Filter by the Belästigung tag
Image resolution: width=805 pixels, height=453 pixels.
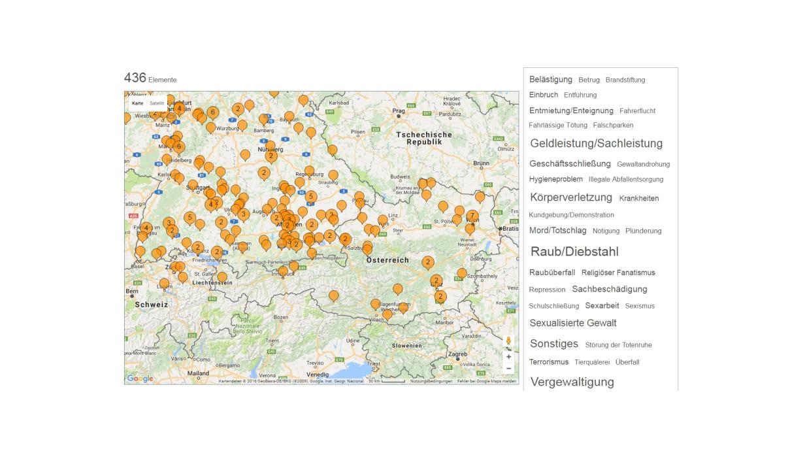[x=551, y=79]
